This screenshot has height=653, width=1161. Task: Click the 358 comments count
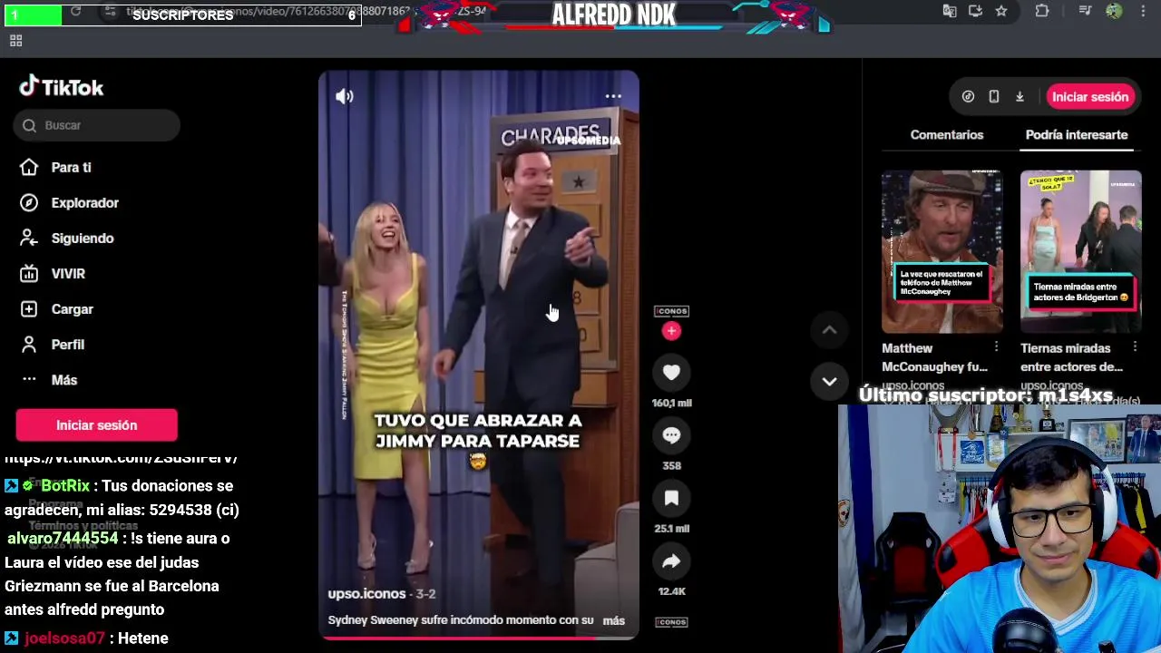671,465
